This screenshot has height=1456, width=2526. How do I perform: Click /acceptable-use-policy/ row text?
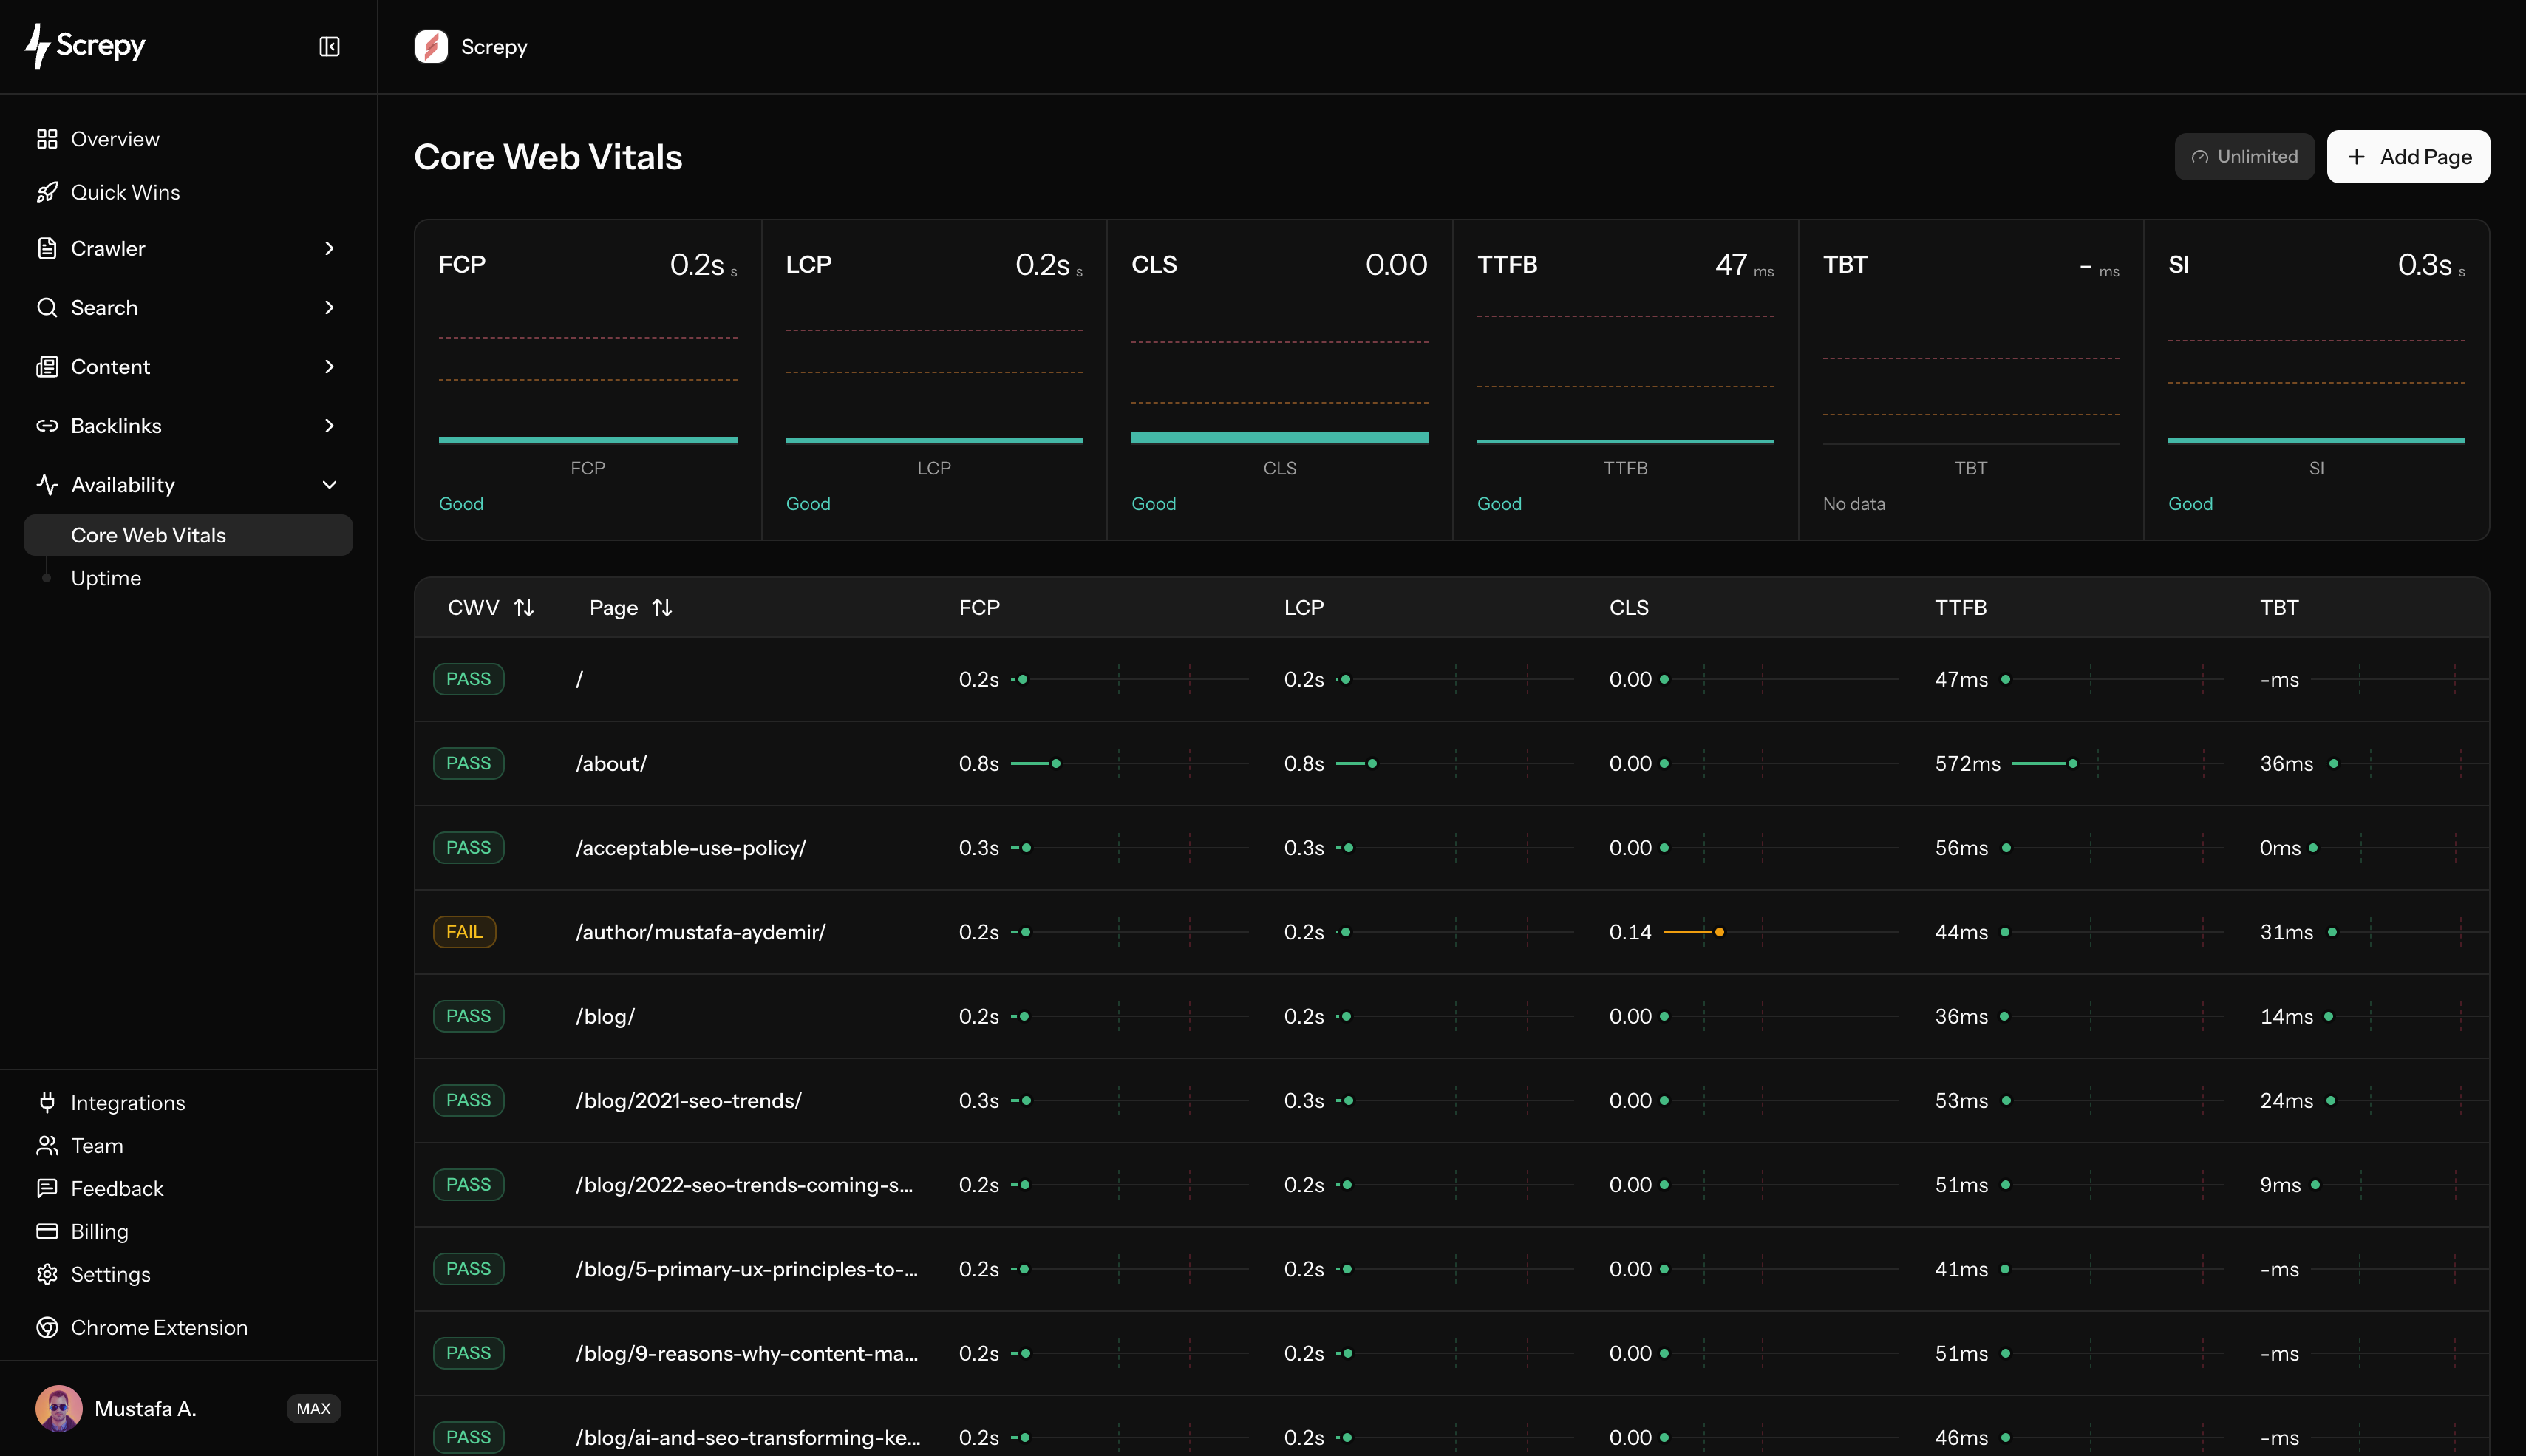pyautogui.click(x=691, y=848)
